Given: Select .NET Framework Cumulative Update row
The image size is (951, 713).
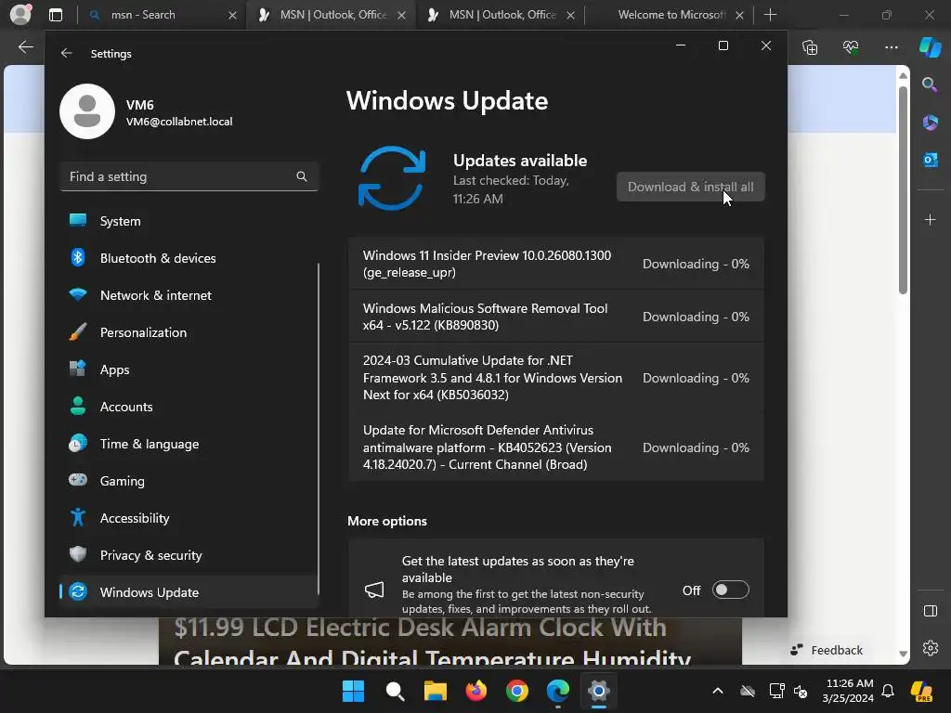Looking at the screenshot, I should coord(556,378).
